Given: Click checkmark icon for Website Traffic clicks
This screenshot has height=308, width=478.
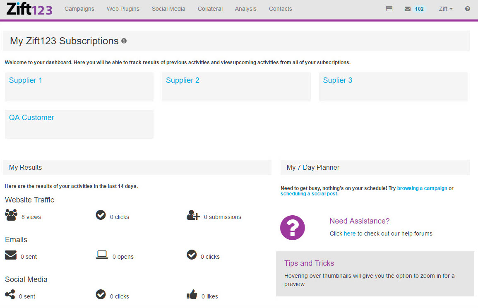Looking at the screenshot, I should (101, 215).
